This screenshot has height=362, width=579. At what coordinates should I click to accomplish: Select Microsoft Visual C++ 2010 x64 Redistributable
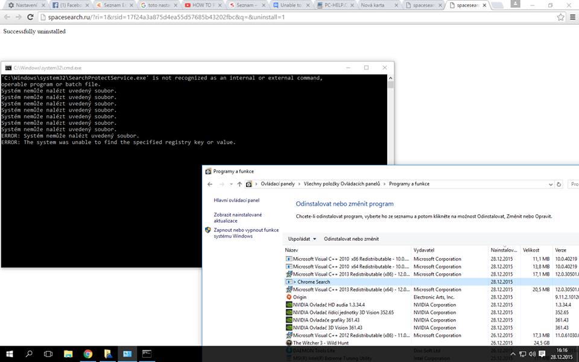pyautogui.click(x=351, y=267)
